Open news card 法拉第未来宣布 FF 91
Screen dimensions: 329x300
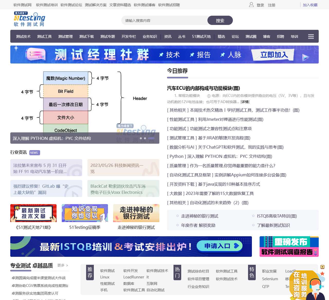click(46, 168)
